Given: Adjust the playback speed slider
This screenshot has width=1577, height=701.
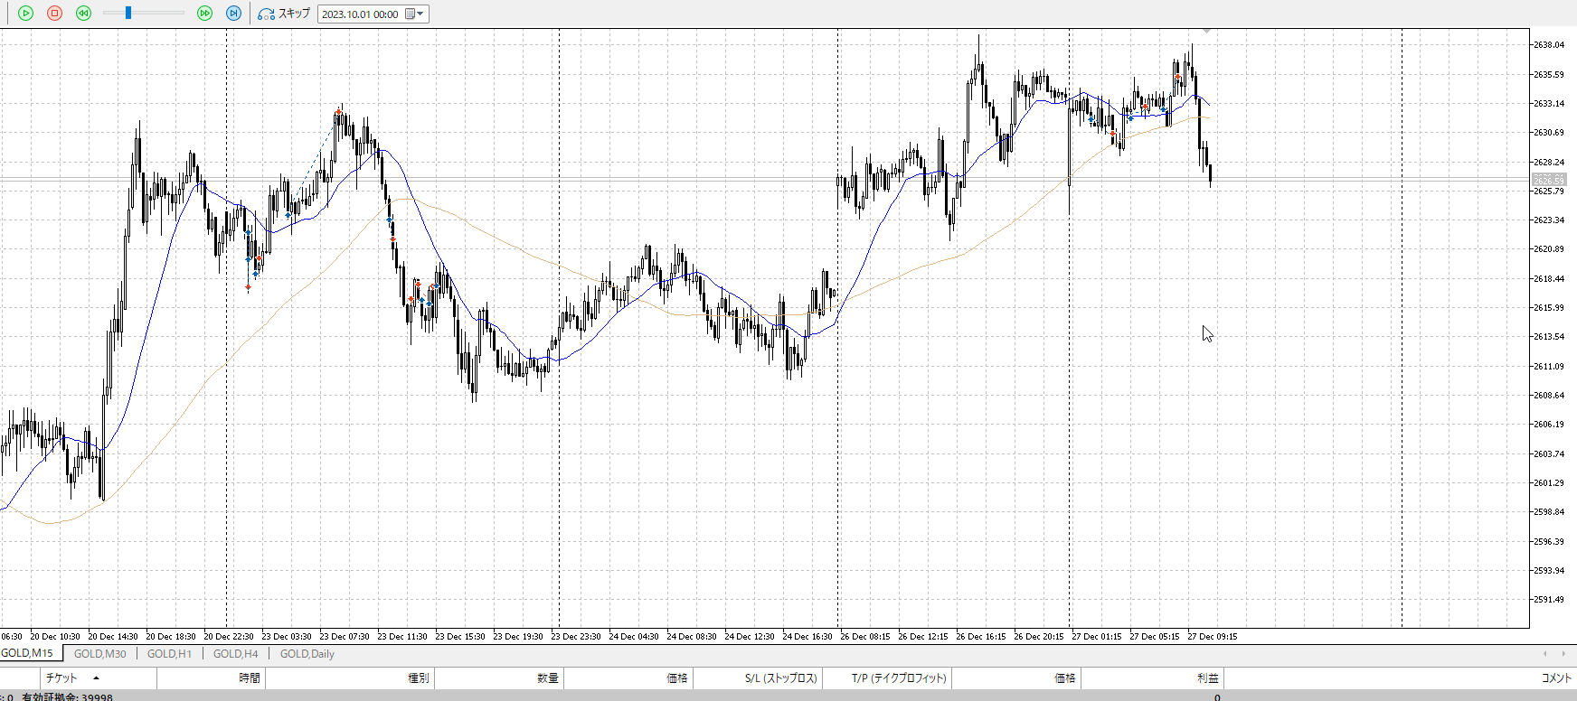Looking at the screenshot, I should click(x=128, y=14).
